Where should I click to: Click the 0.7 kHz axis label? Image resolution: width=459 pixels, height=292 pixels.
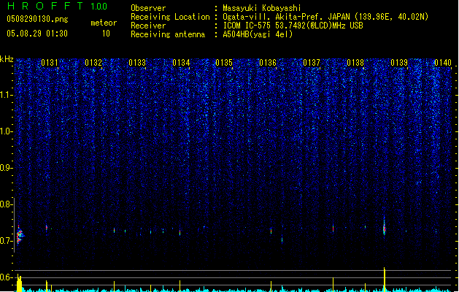tap(7, 241)
